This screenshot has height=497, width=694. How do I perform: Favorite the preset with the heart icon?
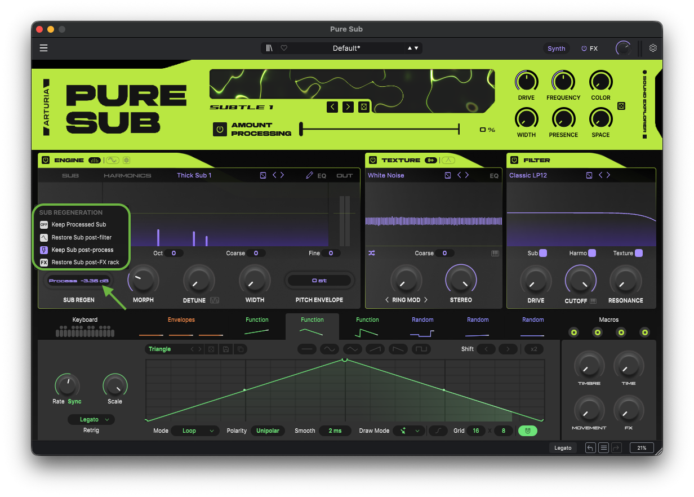pyautogui.click(x=284, y=48)
